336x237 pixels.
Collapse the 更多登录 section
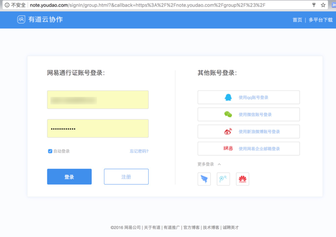click(x=209, y=164)
